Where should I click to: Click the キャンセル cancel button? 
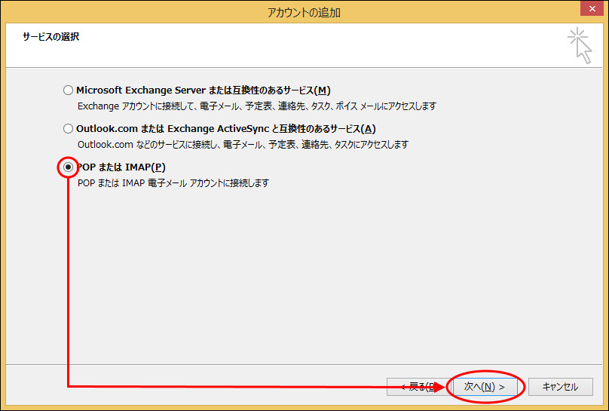pyautogui.click(x=561, y=387)
